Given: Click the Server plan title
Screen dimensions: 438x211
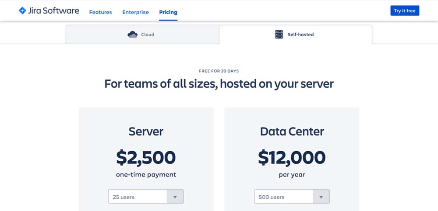Looking at the screenshot, I should click(x=146, y=131).
